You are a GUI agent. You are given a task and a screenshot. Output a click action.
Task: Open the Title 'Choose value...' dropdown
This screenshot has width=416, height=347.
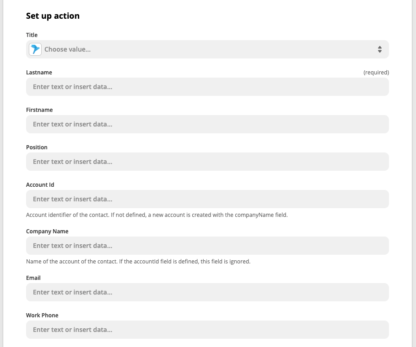[x=206, y=49]
